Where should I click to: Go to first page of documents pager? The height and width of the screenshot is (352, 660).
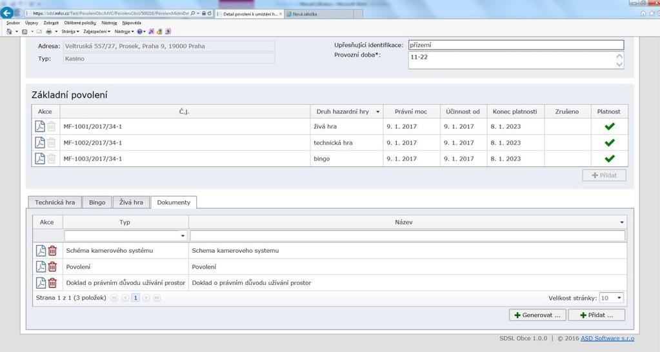(x=114, y=298)
